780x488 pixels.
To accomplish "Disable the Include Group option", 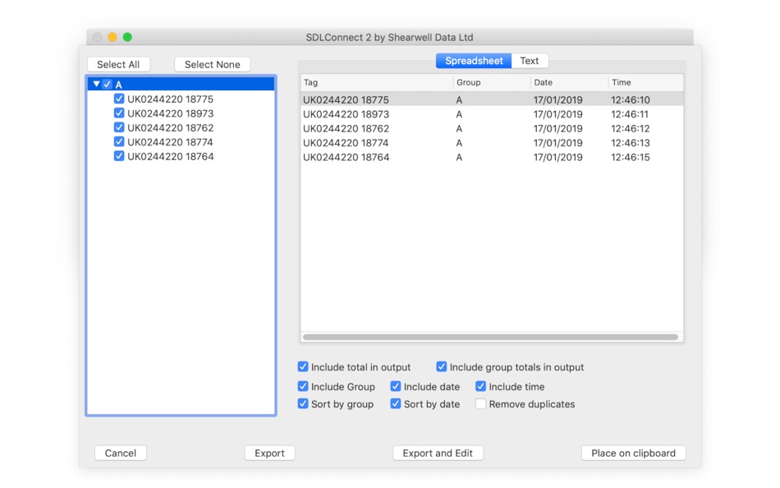I will coord(303,386).
